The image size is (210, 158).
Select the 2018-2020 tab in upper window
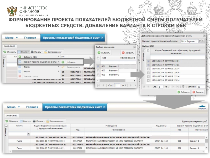(x=9, y=46)
